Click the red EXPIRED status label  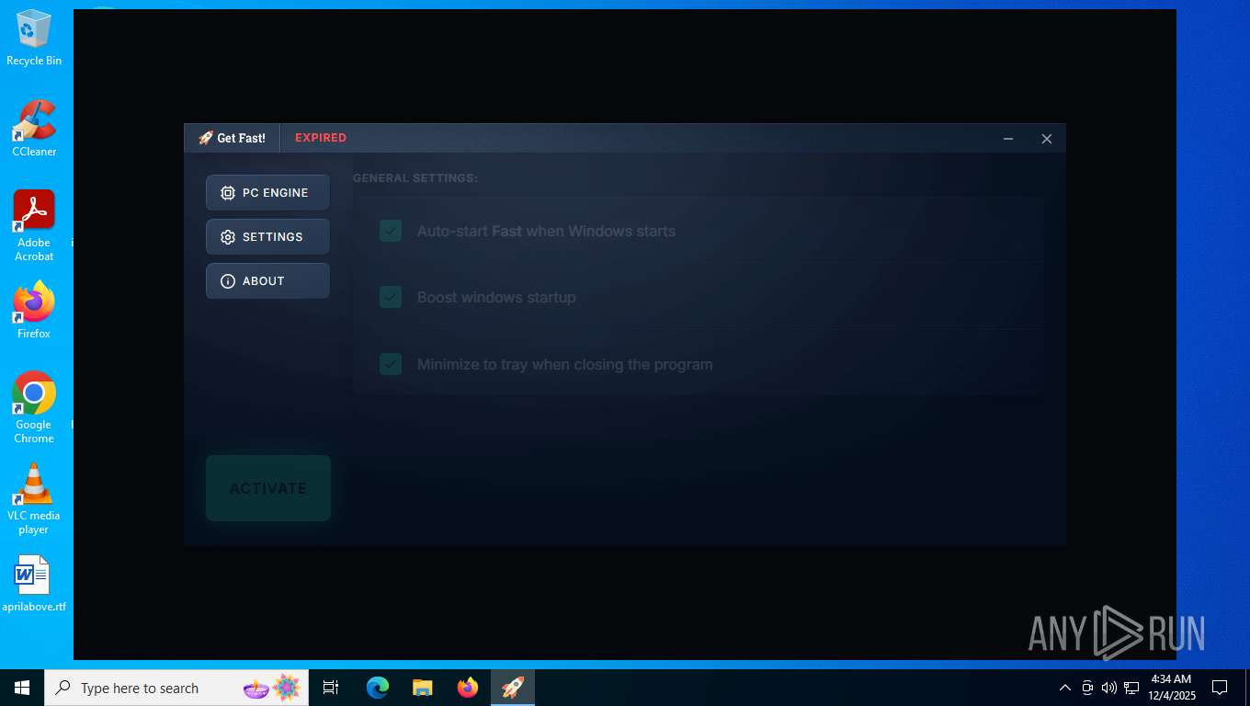tap(321, 138)
